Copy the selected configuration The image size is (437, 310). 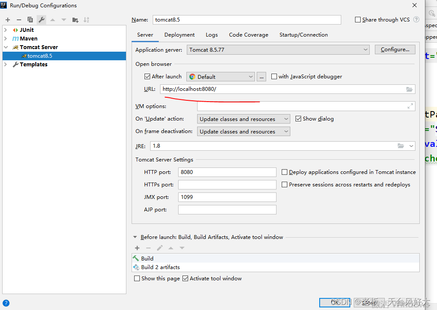point(30,20)
